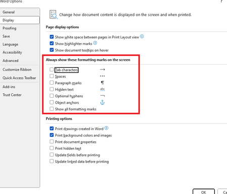
Task: Click the spaces dots symbol icon
Action: 102,76
